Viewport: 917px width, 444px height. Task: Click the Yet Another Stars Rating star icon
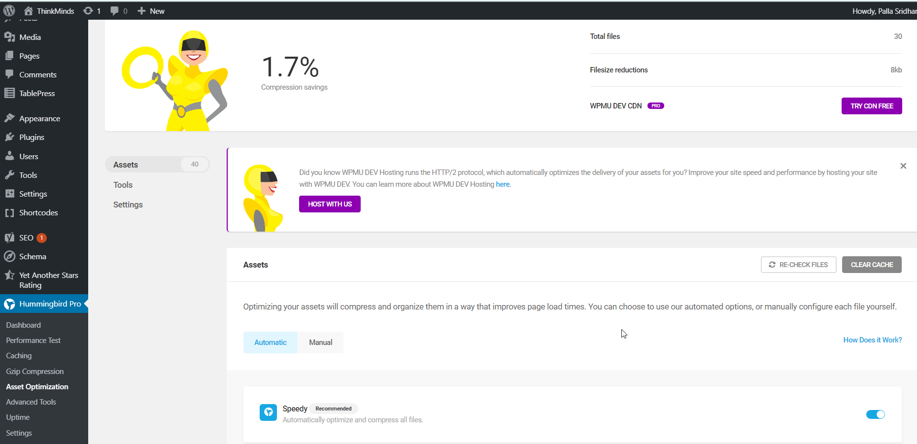(9, 275)
